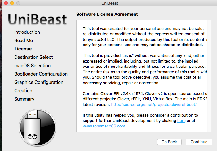Image resolution: width=217 pixels, height=151 pixels.
Task: Jump to the Creation step
Action: pos(23,91)
